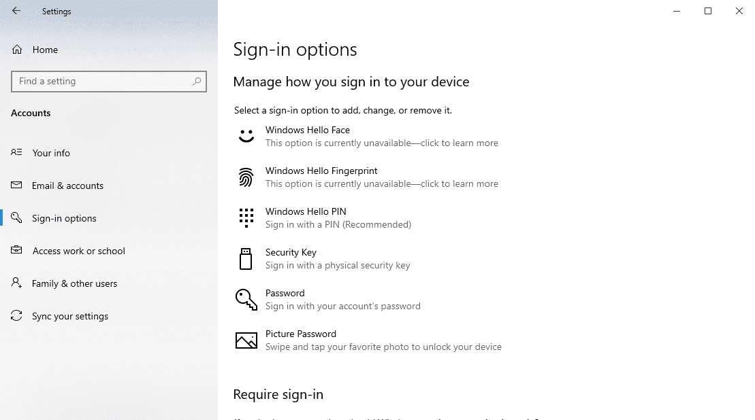Click the Sign-in options page title
The height and width of the screenshot is (420, 755).
coord(295,50)
